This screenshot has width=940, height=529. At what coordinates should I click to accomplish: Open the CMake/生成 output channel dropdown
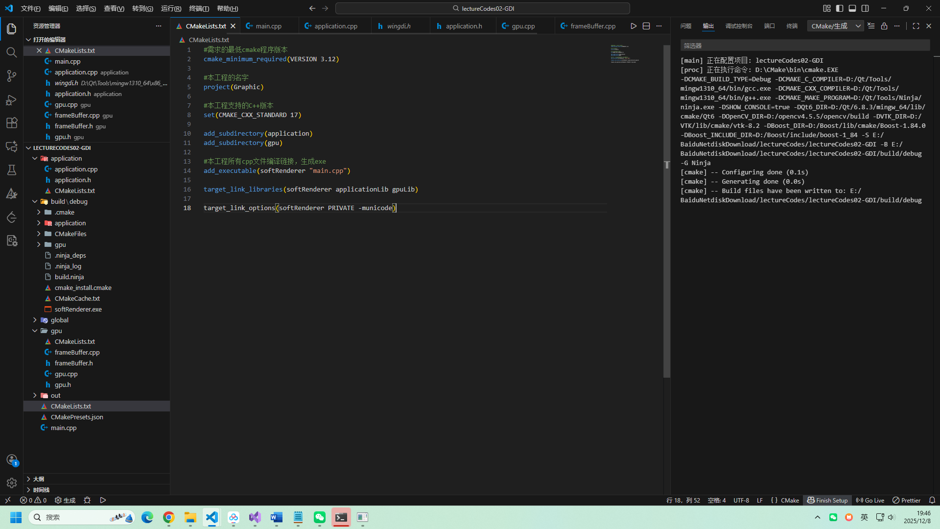coord(835,26)
